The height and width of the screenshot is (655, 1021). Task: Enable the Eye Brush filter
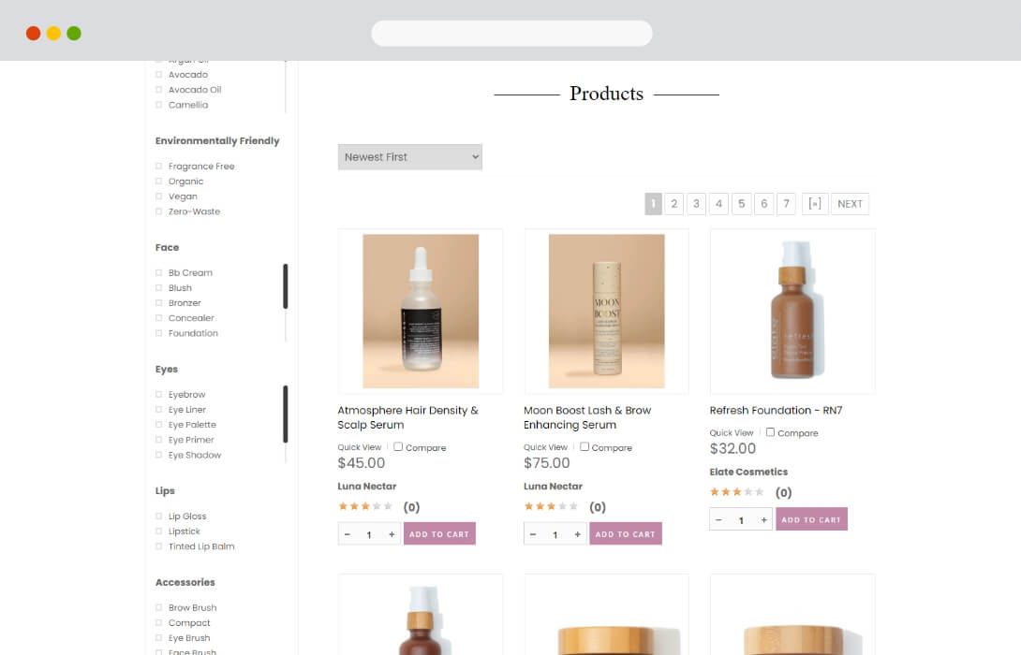click(159, 638)
